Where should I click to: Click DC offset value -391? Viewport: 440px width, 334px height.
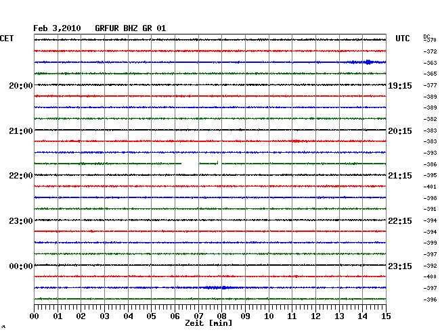430,210
